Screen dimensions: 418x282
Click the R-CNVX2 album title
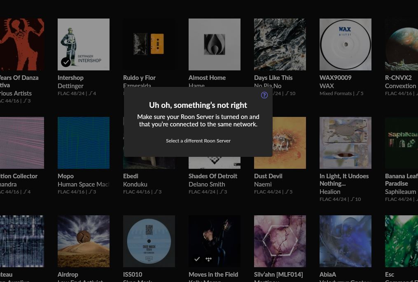coord(398,78)
